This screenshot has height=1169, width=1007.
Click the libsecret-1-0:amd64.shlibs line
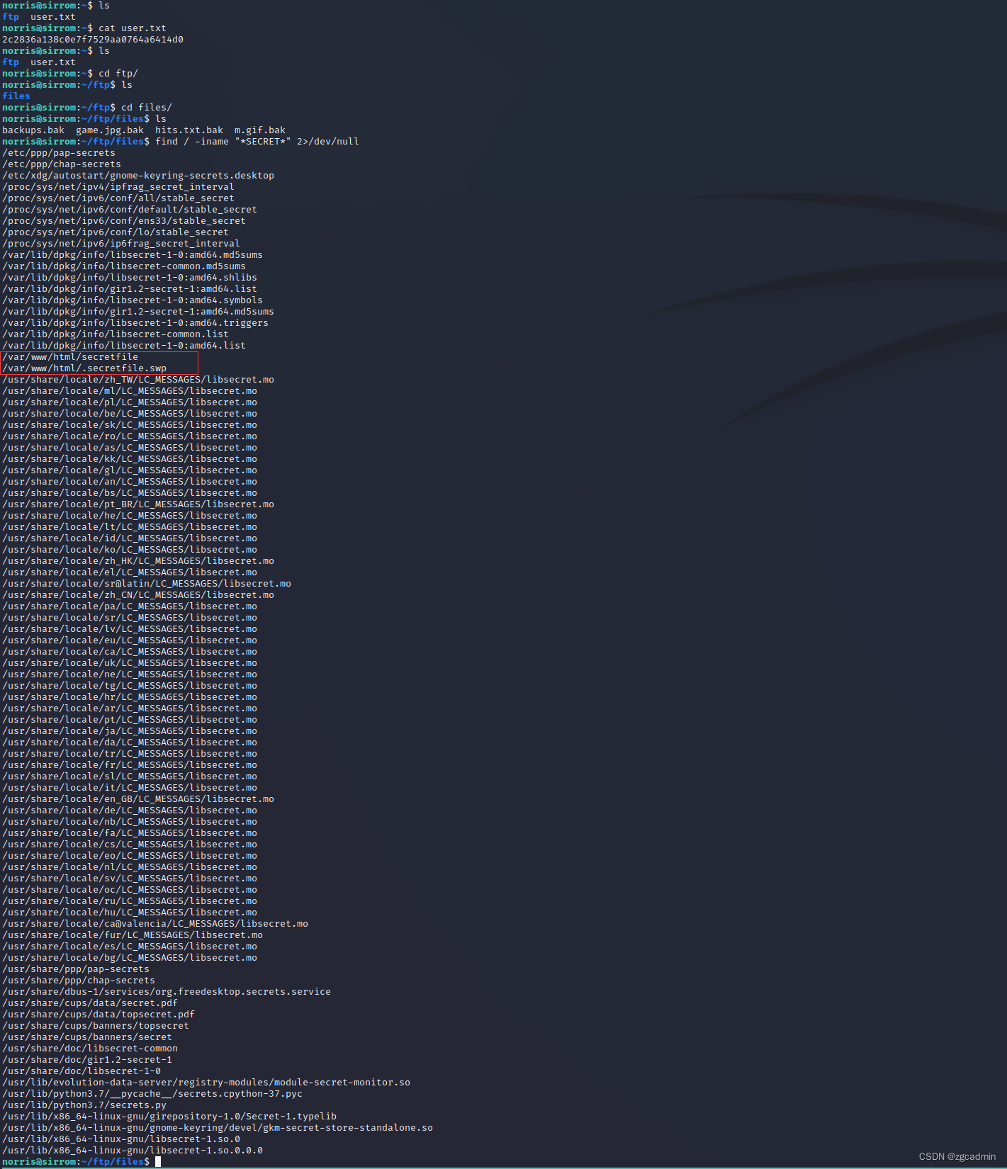[130, 278]
